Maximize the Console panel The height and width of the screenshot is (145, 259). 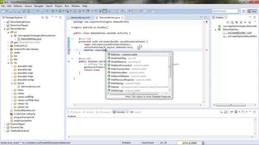pyautogui.click(x=255, y=112)
